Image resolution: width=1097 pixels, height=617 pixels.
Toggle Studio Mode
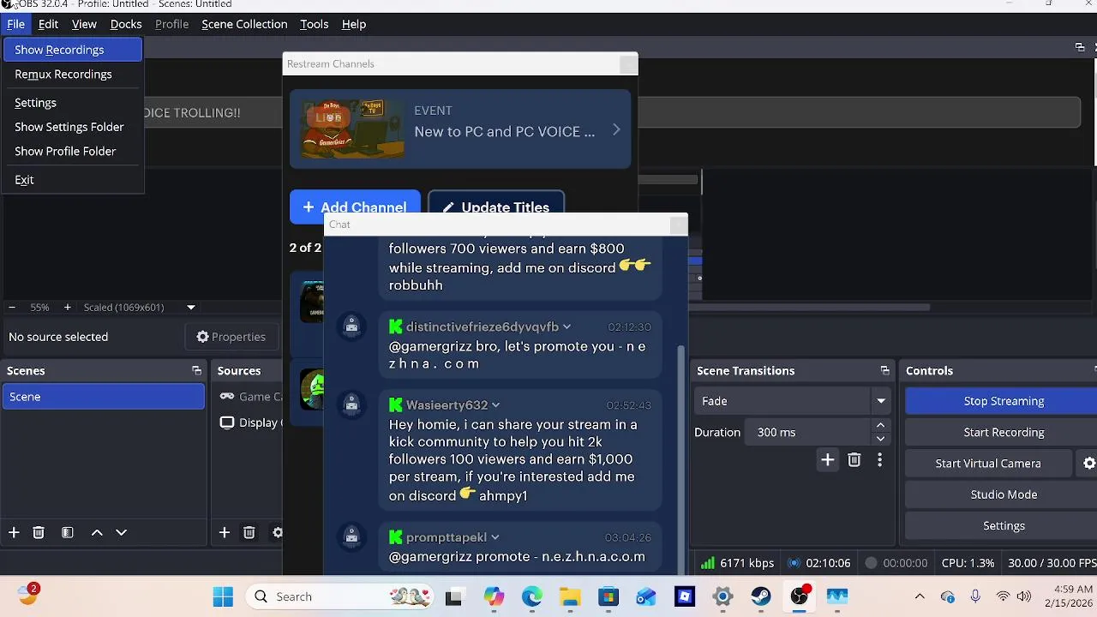[1001, 494]
